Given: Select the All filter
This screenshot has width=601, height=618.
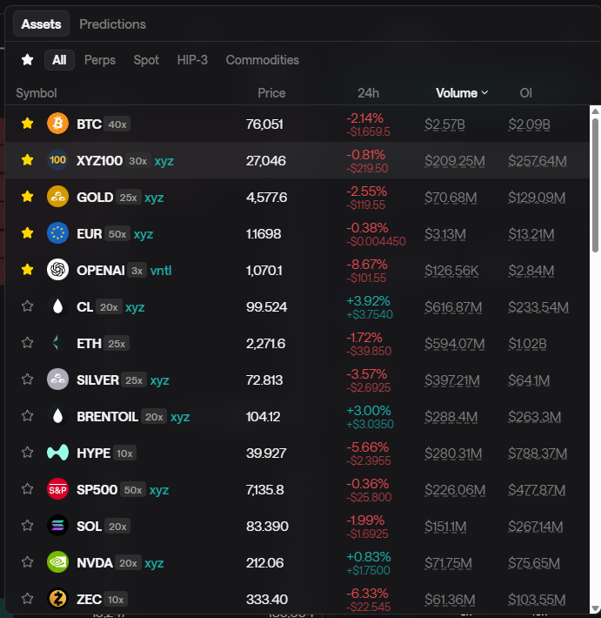Looking at the screenshot, I should point(59,60).
